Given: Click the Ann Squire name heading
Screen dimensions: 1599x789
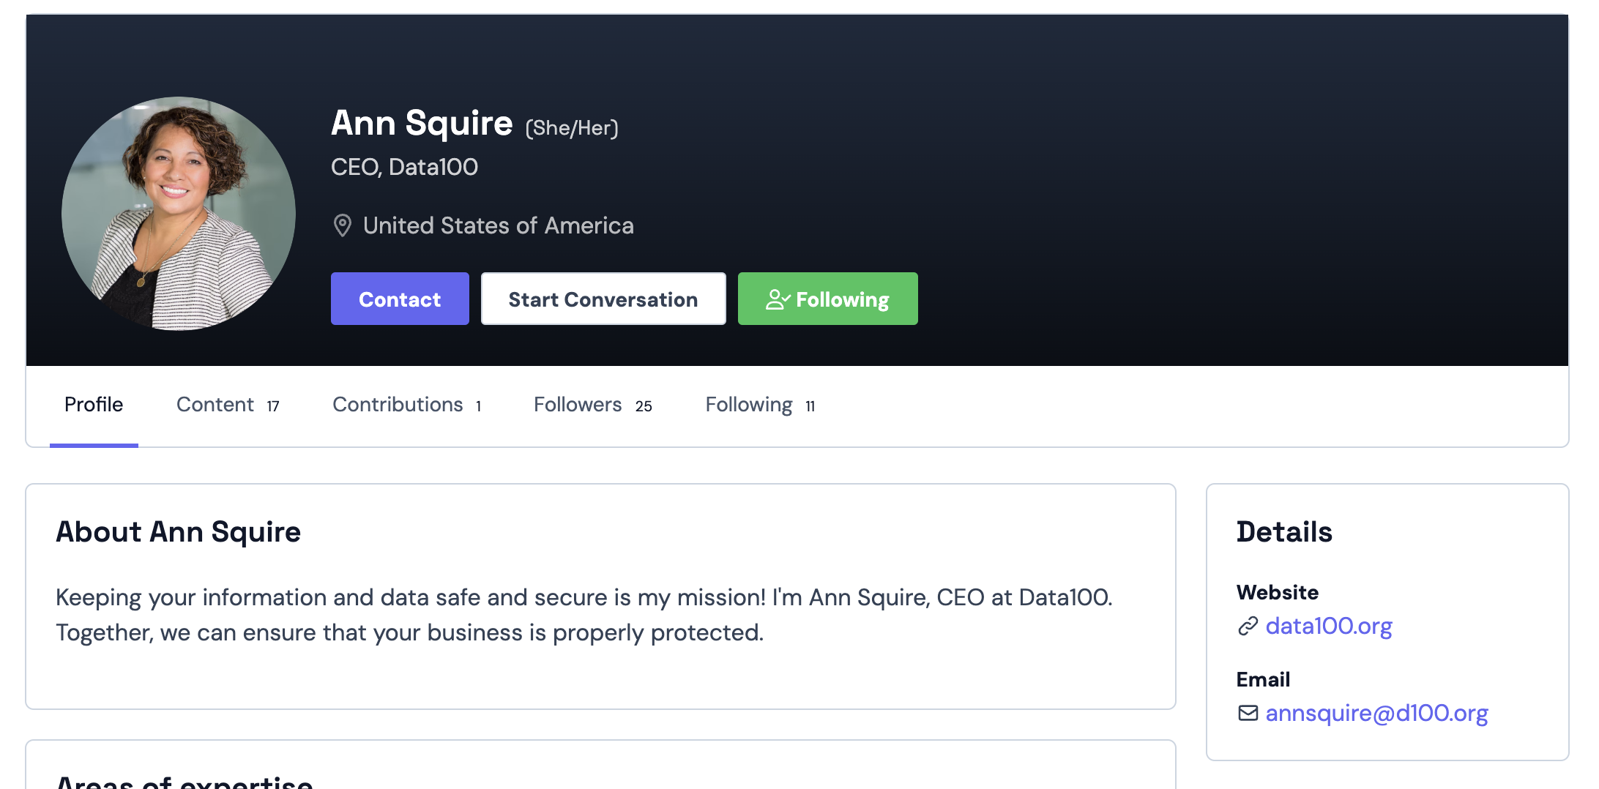Looking at the screenshot, I should [422, 123].
